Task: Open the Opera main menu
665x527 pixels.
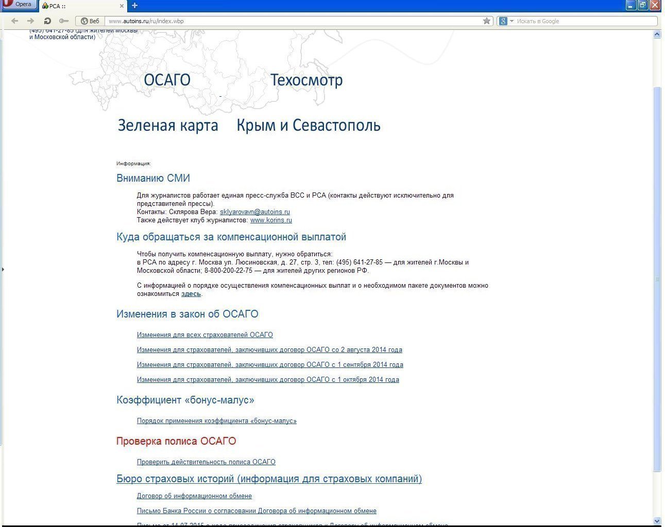Action: point(19,5)
